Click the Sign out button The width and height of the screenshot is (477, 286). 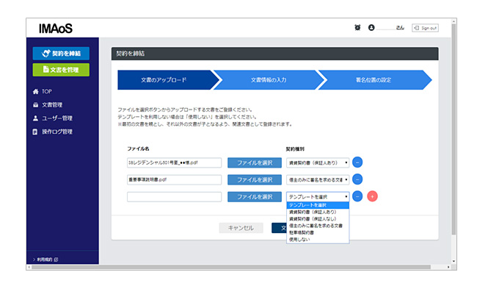point(425,28)
